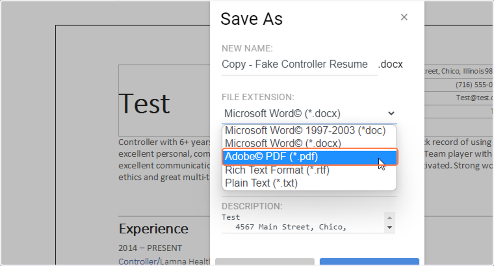
Task: Click the Save As dialog title
Action: point(252,19)
